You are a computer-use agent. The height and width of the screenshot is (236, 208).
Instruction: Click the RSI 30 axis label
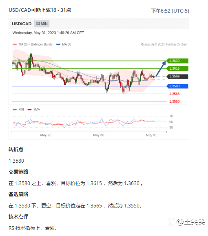pos(171,128)
